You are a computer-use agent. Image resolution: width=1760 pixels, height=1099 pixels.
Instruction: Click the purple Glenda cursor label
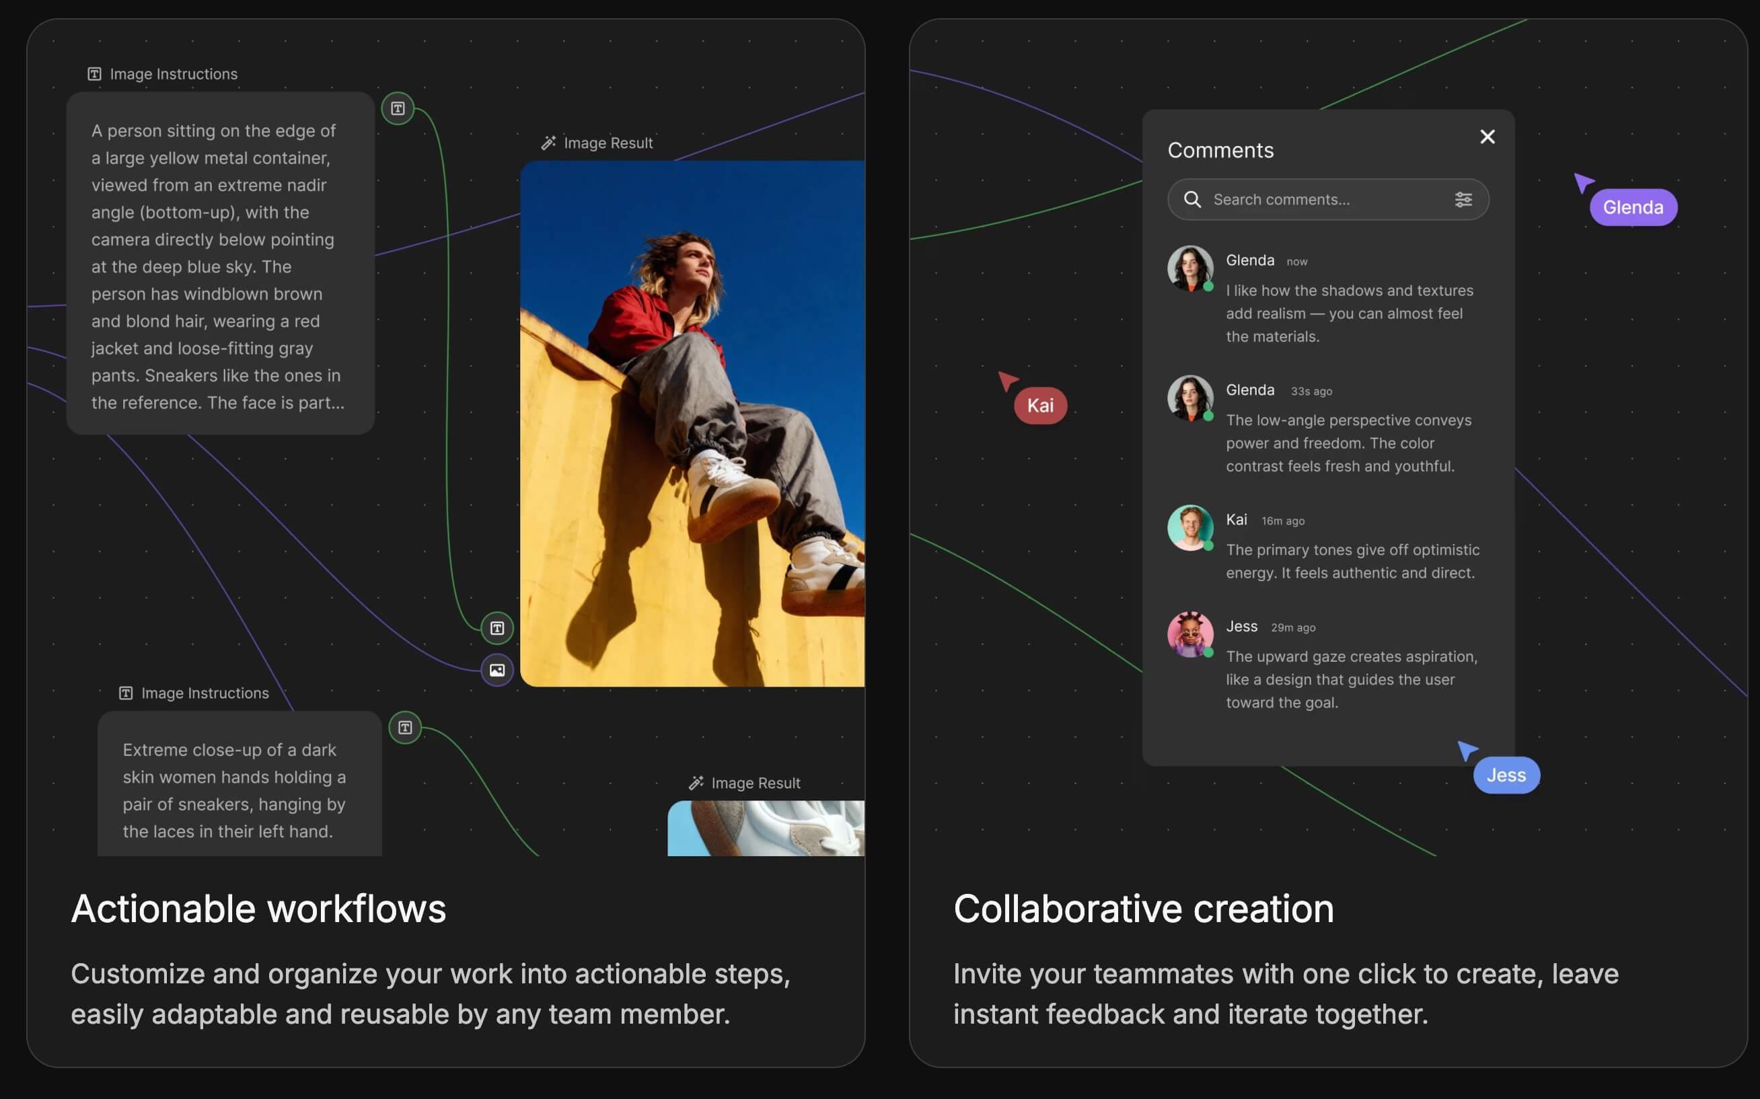1633,208
